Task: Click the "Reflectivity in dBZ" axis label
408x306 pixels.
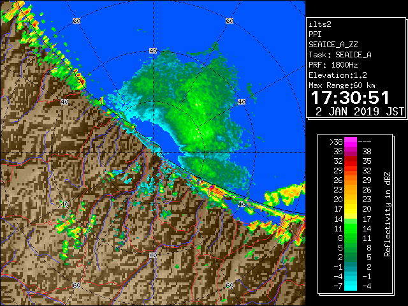Action: point(388,214)
